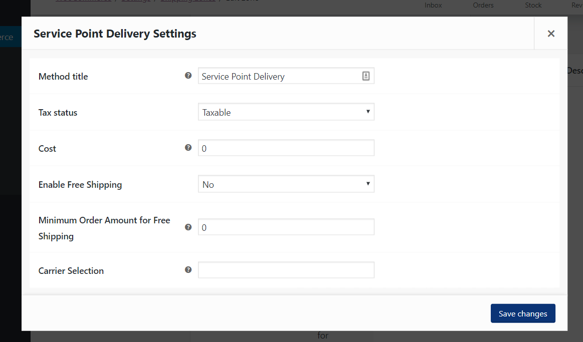Click the Tax status label

click(58, 113)
